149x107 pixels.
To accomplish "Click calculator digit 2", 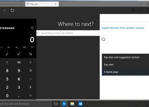I will pos(7,87).
